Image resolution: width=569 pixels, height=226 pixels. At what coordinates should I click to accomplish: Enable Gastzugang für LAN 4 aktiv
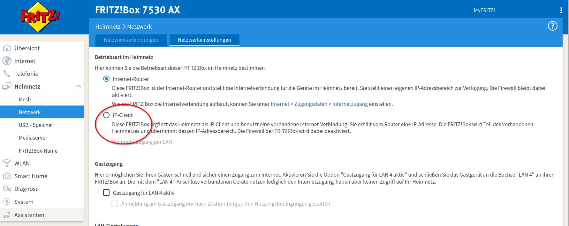[x=106, y=193]
